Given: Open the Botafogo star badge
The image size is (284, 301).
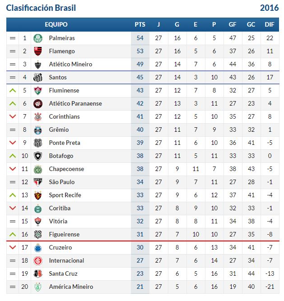Looking at the screenshot, I should click(38, 156).
